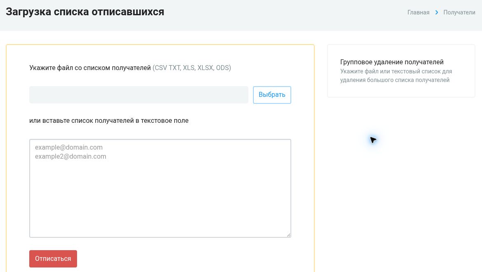The image size is (482, 272).
Task: Click text или вставьте список получателей
Action: coord(82,120)
